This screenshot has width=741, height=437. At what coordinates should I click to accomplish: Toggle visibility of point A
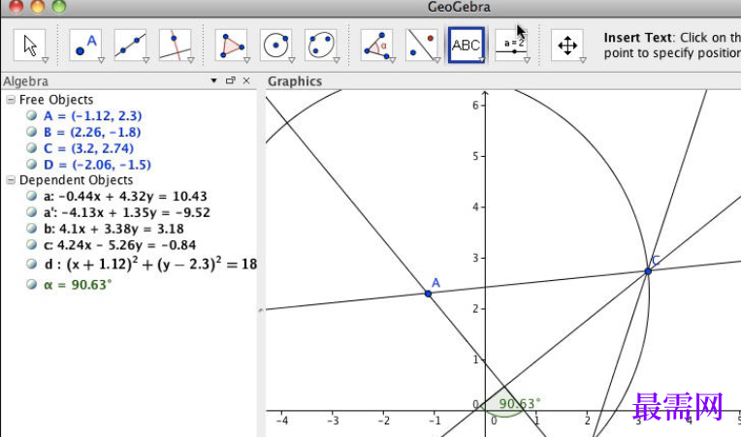pyautogui.click(x=32, y=115)
